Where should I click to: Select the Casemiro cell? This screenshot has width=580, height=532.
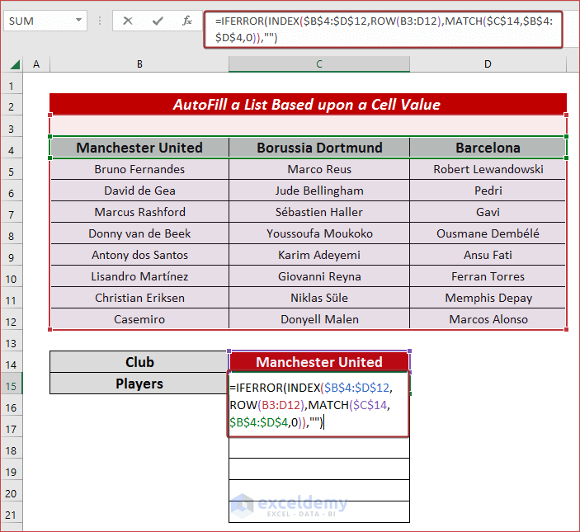tap(139, 319)
